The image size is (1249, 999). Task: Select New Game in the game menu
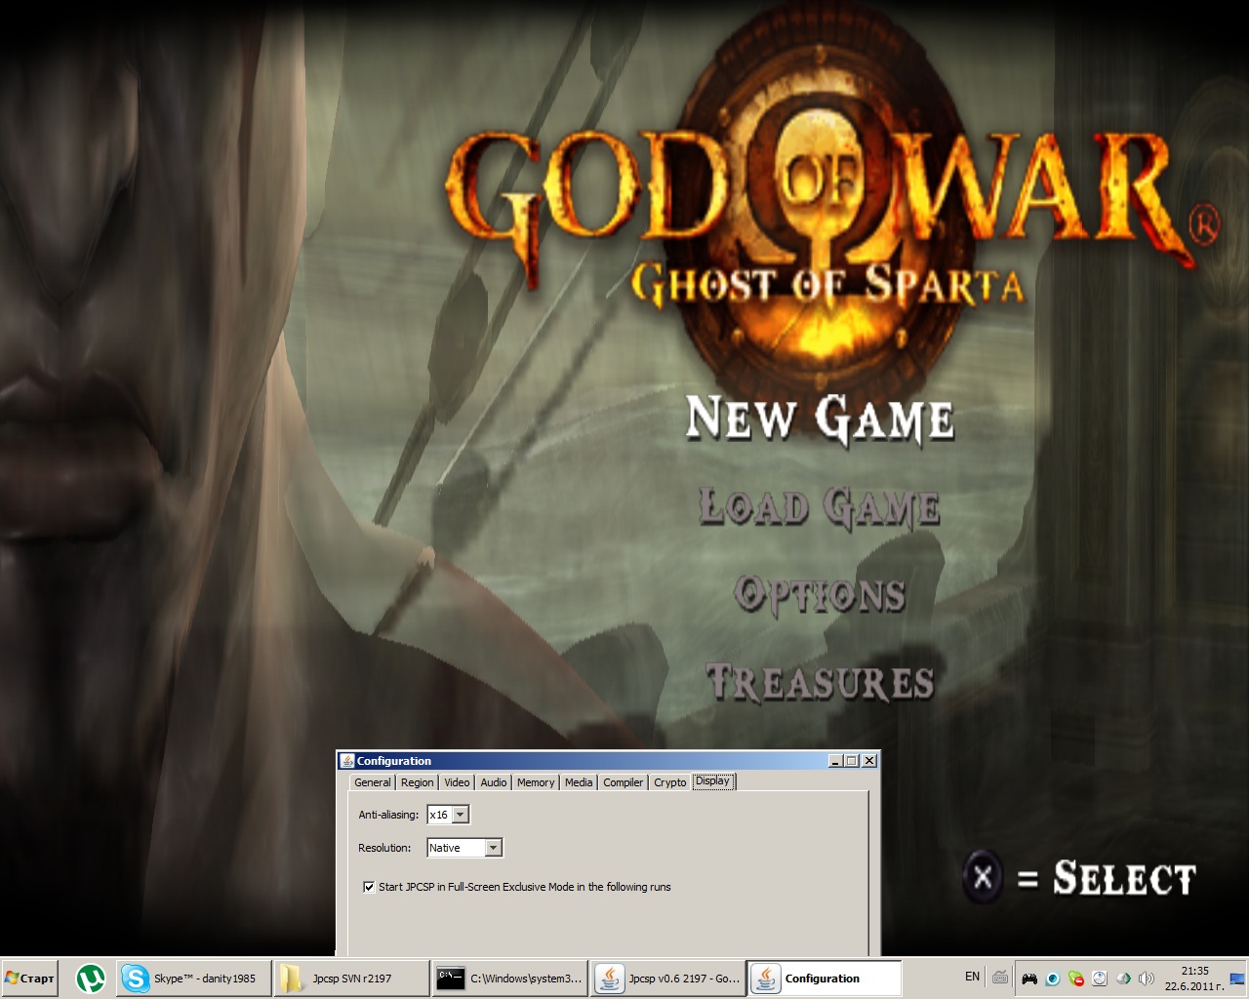click(820, 419)
